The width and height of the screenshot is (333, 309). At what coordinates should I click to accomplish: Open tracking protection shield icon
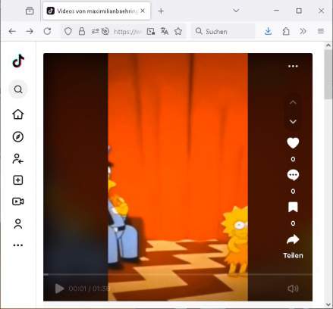(68, 31)
